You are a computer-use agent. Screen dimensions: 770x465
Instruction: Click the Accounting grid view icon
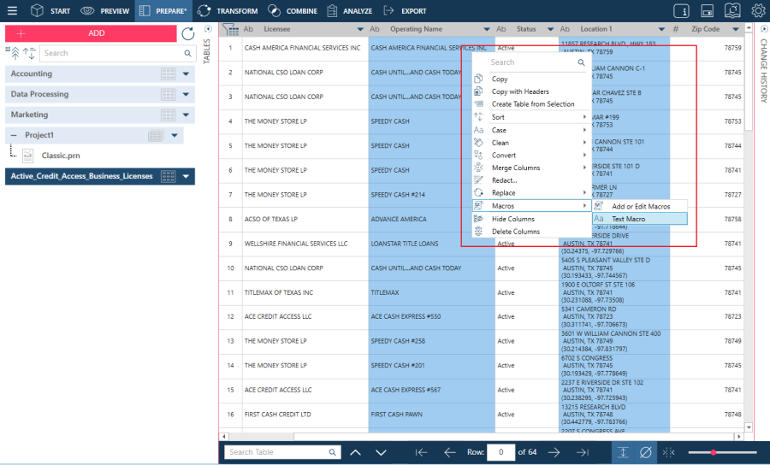[168, 74]
